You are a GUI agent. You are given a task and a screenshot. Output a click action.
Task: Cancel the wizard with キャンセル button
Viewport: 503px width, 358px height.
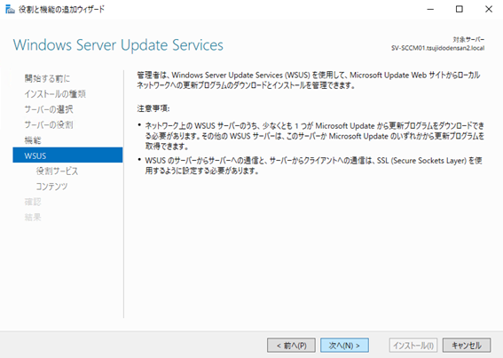pos(467,346)
